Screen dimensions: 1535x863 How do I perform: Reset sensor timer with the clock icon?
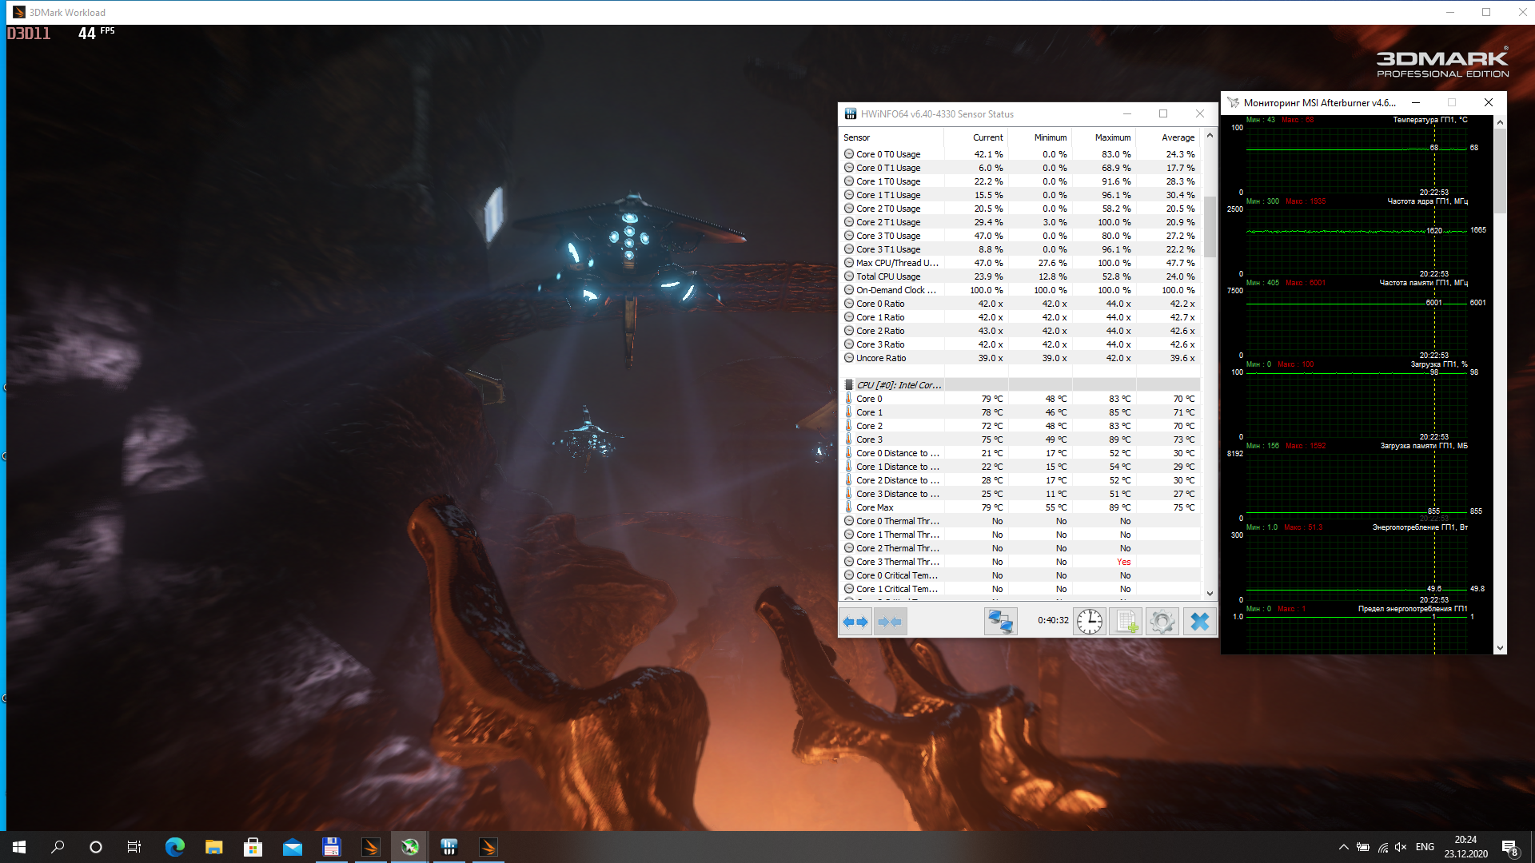click(x=1089, y=622)
